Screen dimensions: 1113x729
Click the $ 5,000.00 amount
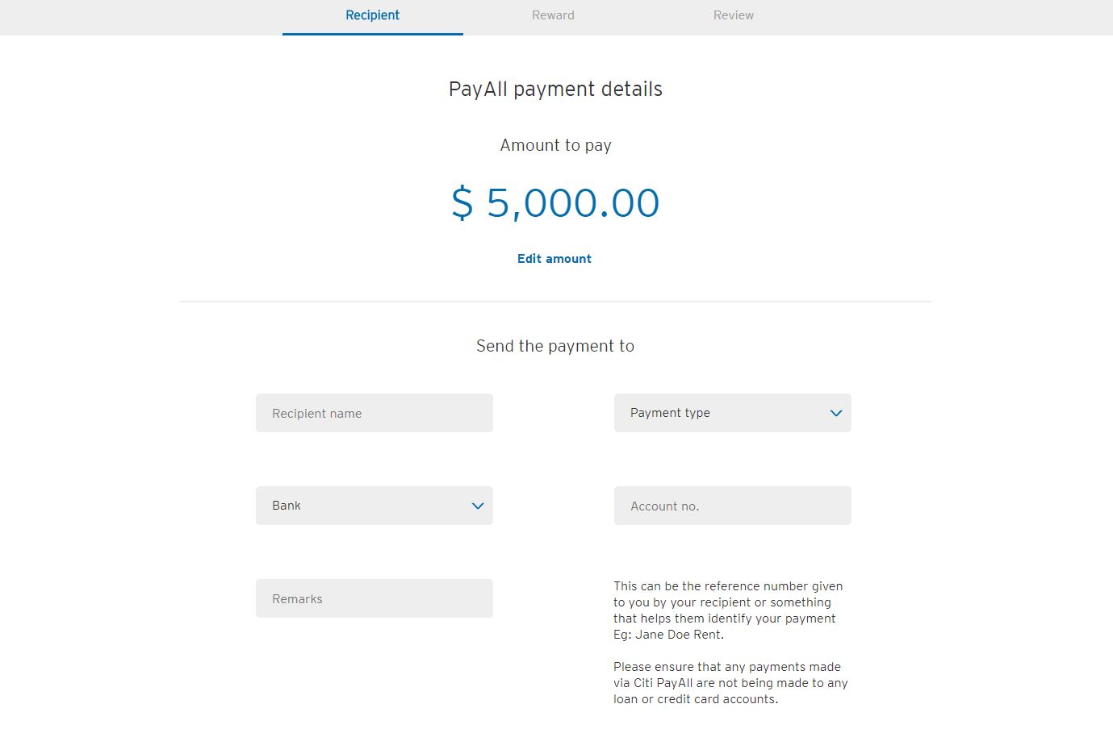coord(555,202)
